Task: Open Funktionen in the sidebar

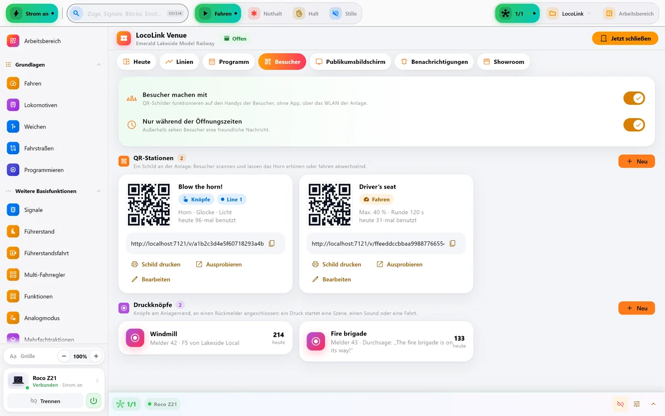Action: click(54, 297)
